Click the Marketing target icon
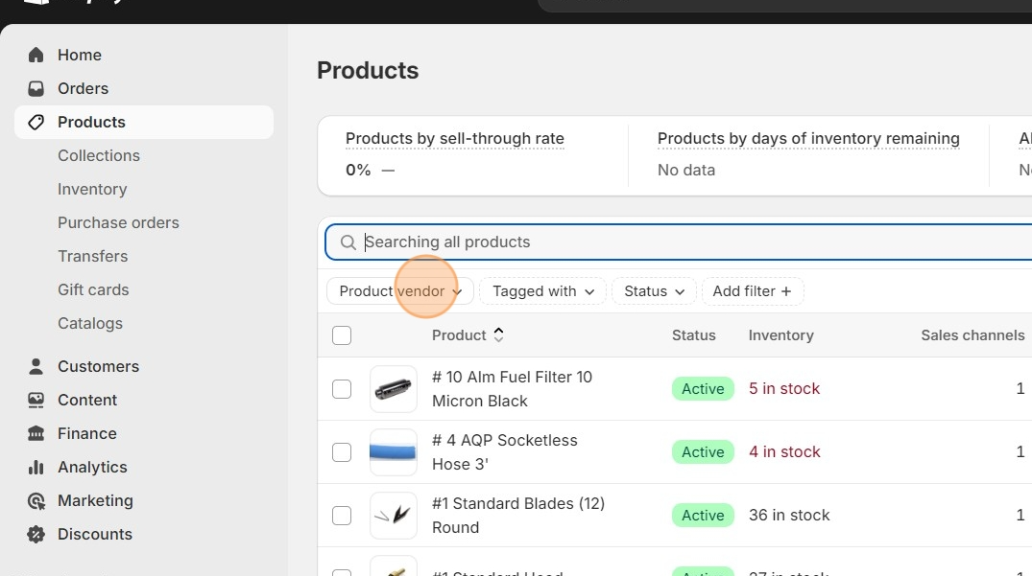Screen dimensions: 1032x576 point(36,500)
